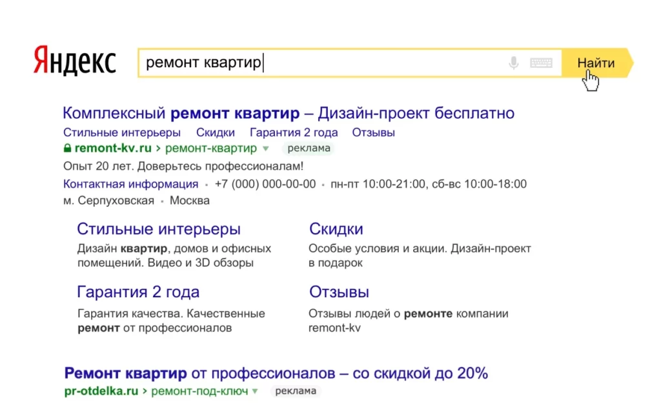Open green ремонт-под-ключ path link
The height and width of the screenshot is (407, 661).
point(199,391)
